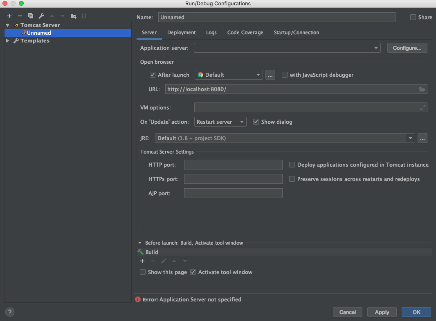Image resolution: width=436 pixels, height=321 pixels.
Task: Expand the VM options field icon
Action: 423,107
